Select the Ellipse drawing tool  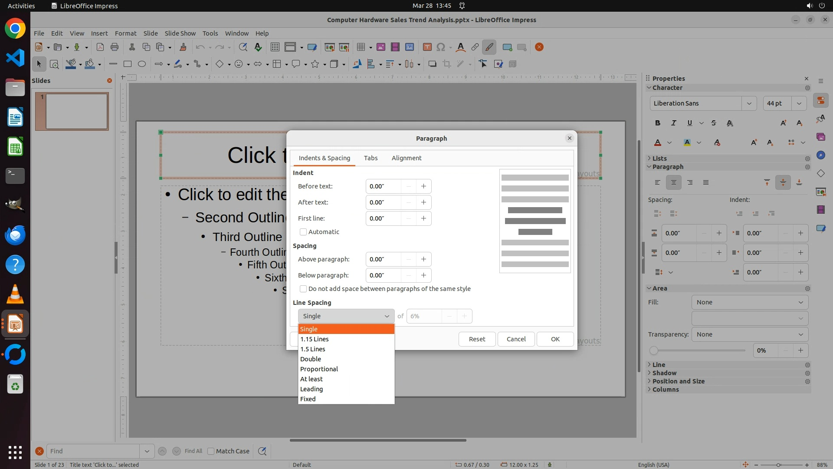[x=142, y=64]
